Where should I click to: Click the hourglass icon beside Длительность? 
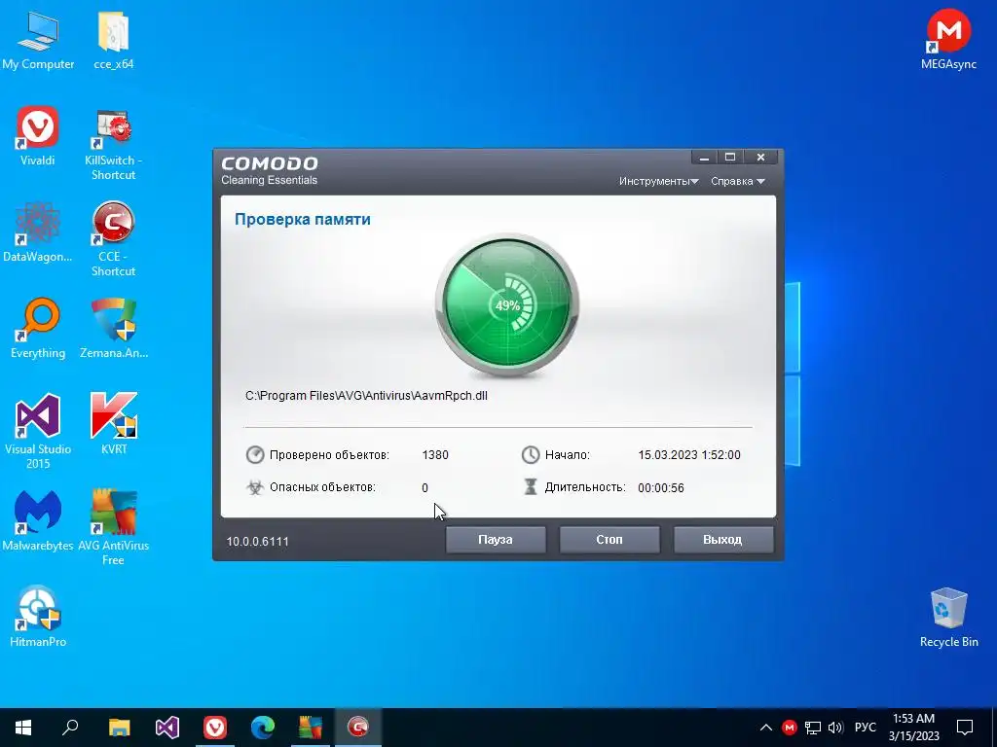click(x=531, y=487)
